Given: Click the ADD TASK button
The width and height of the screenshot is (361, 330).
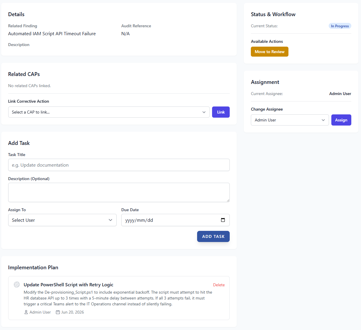Looking at the screenshot, I should tap(213, 236).
